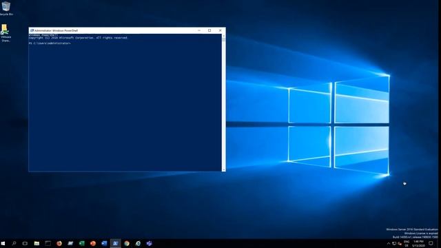Image resolution: width=441 pixels, height=248 pixels.
Task: Open the purple Teams taskbar icon
Action: 149,243
